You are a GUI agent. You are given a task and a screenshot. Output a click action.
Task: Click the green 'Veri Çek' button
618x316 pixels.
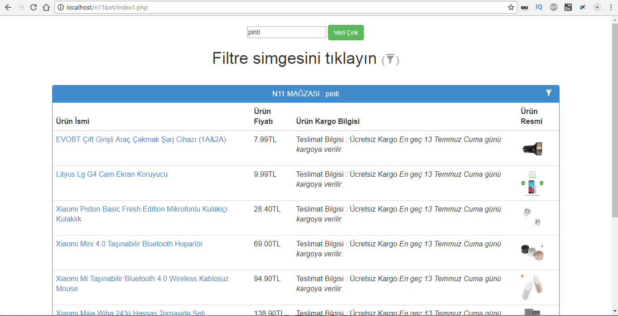tap(346, 33)
